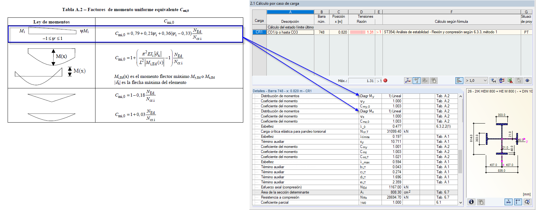Screen dimensions: 536x210
Task: Click the show stress diagram icon beside Máx.
Action: (408, 80)
